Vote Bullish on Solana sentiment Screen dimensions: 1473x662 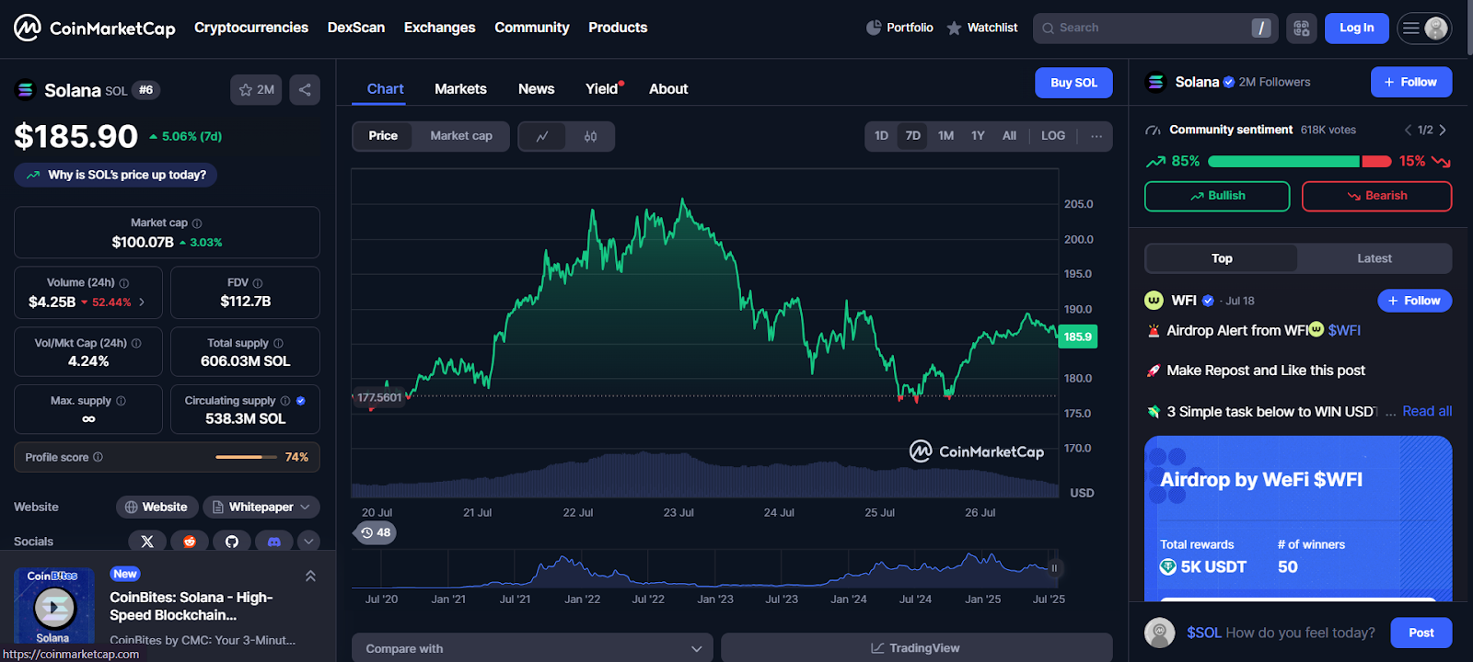pos(1217,196)
